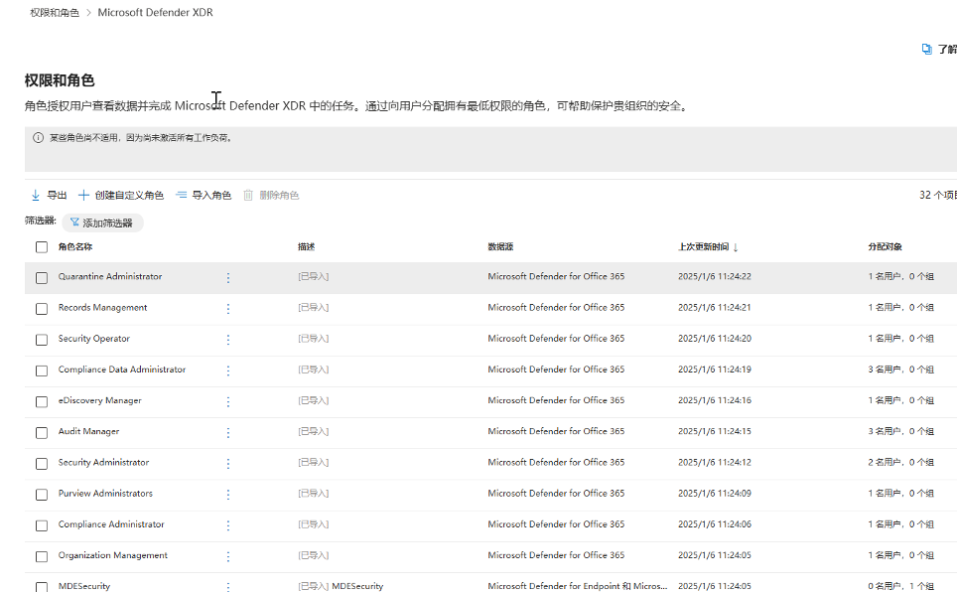This screenshot has height=592, width=957.
Task: Open the eDiscovery Manager role
Action: (x=99, y=400)
